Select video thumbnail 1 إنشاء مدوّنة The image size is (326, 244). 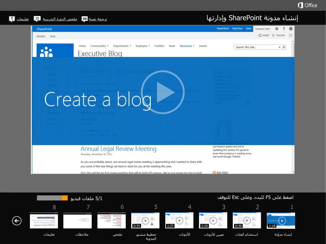coord(281,220)
